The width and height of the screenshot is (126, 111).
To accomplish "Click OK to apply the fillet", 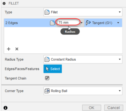I will point(92,108).
